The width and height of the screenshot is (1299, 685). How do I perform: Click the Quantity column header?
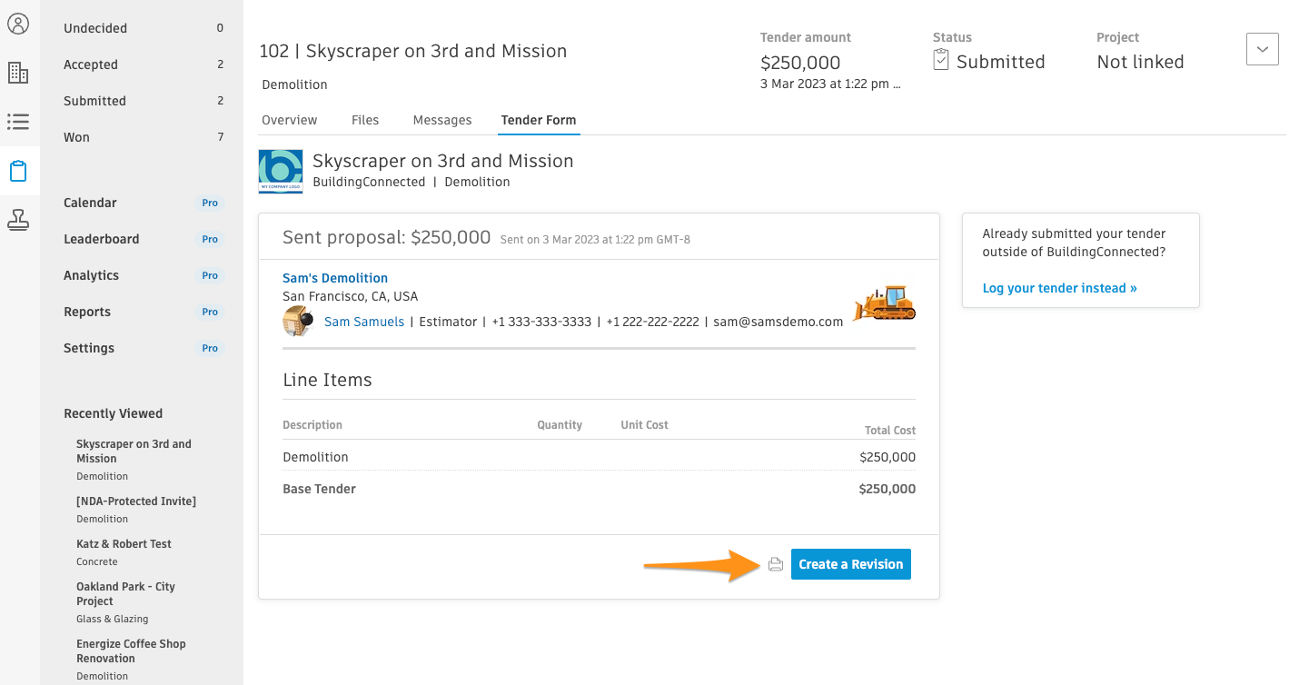(560, 425)
